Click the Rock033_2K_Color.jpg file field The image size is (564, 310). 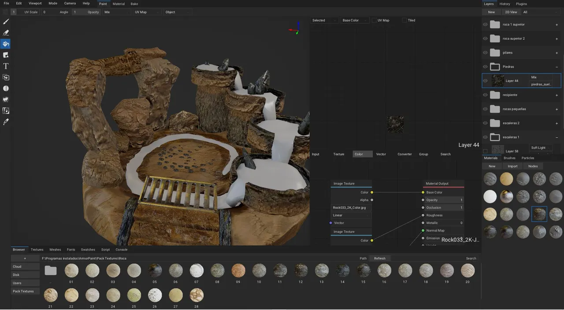point(351,208)
